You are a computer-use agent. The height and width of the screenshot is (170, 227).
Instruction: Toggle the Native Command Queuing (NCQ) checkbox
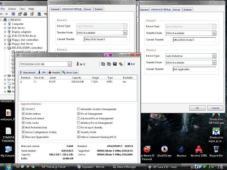pos(78,137)
